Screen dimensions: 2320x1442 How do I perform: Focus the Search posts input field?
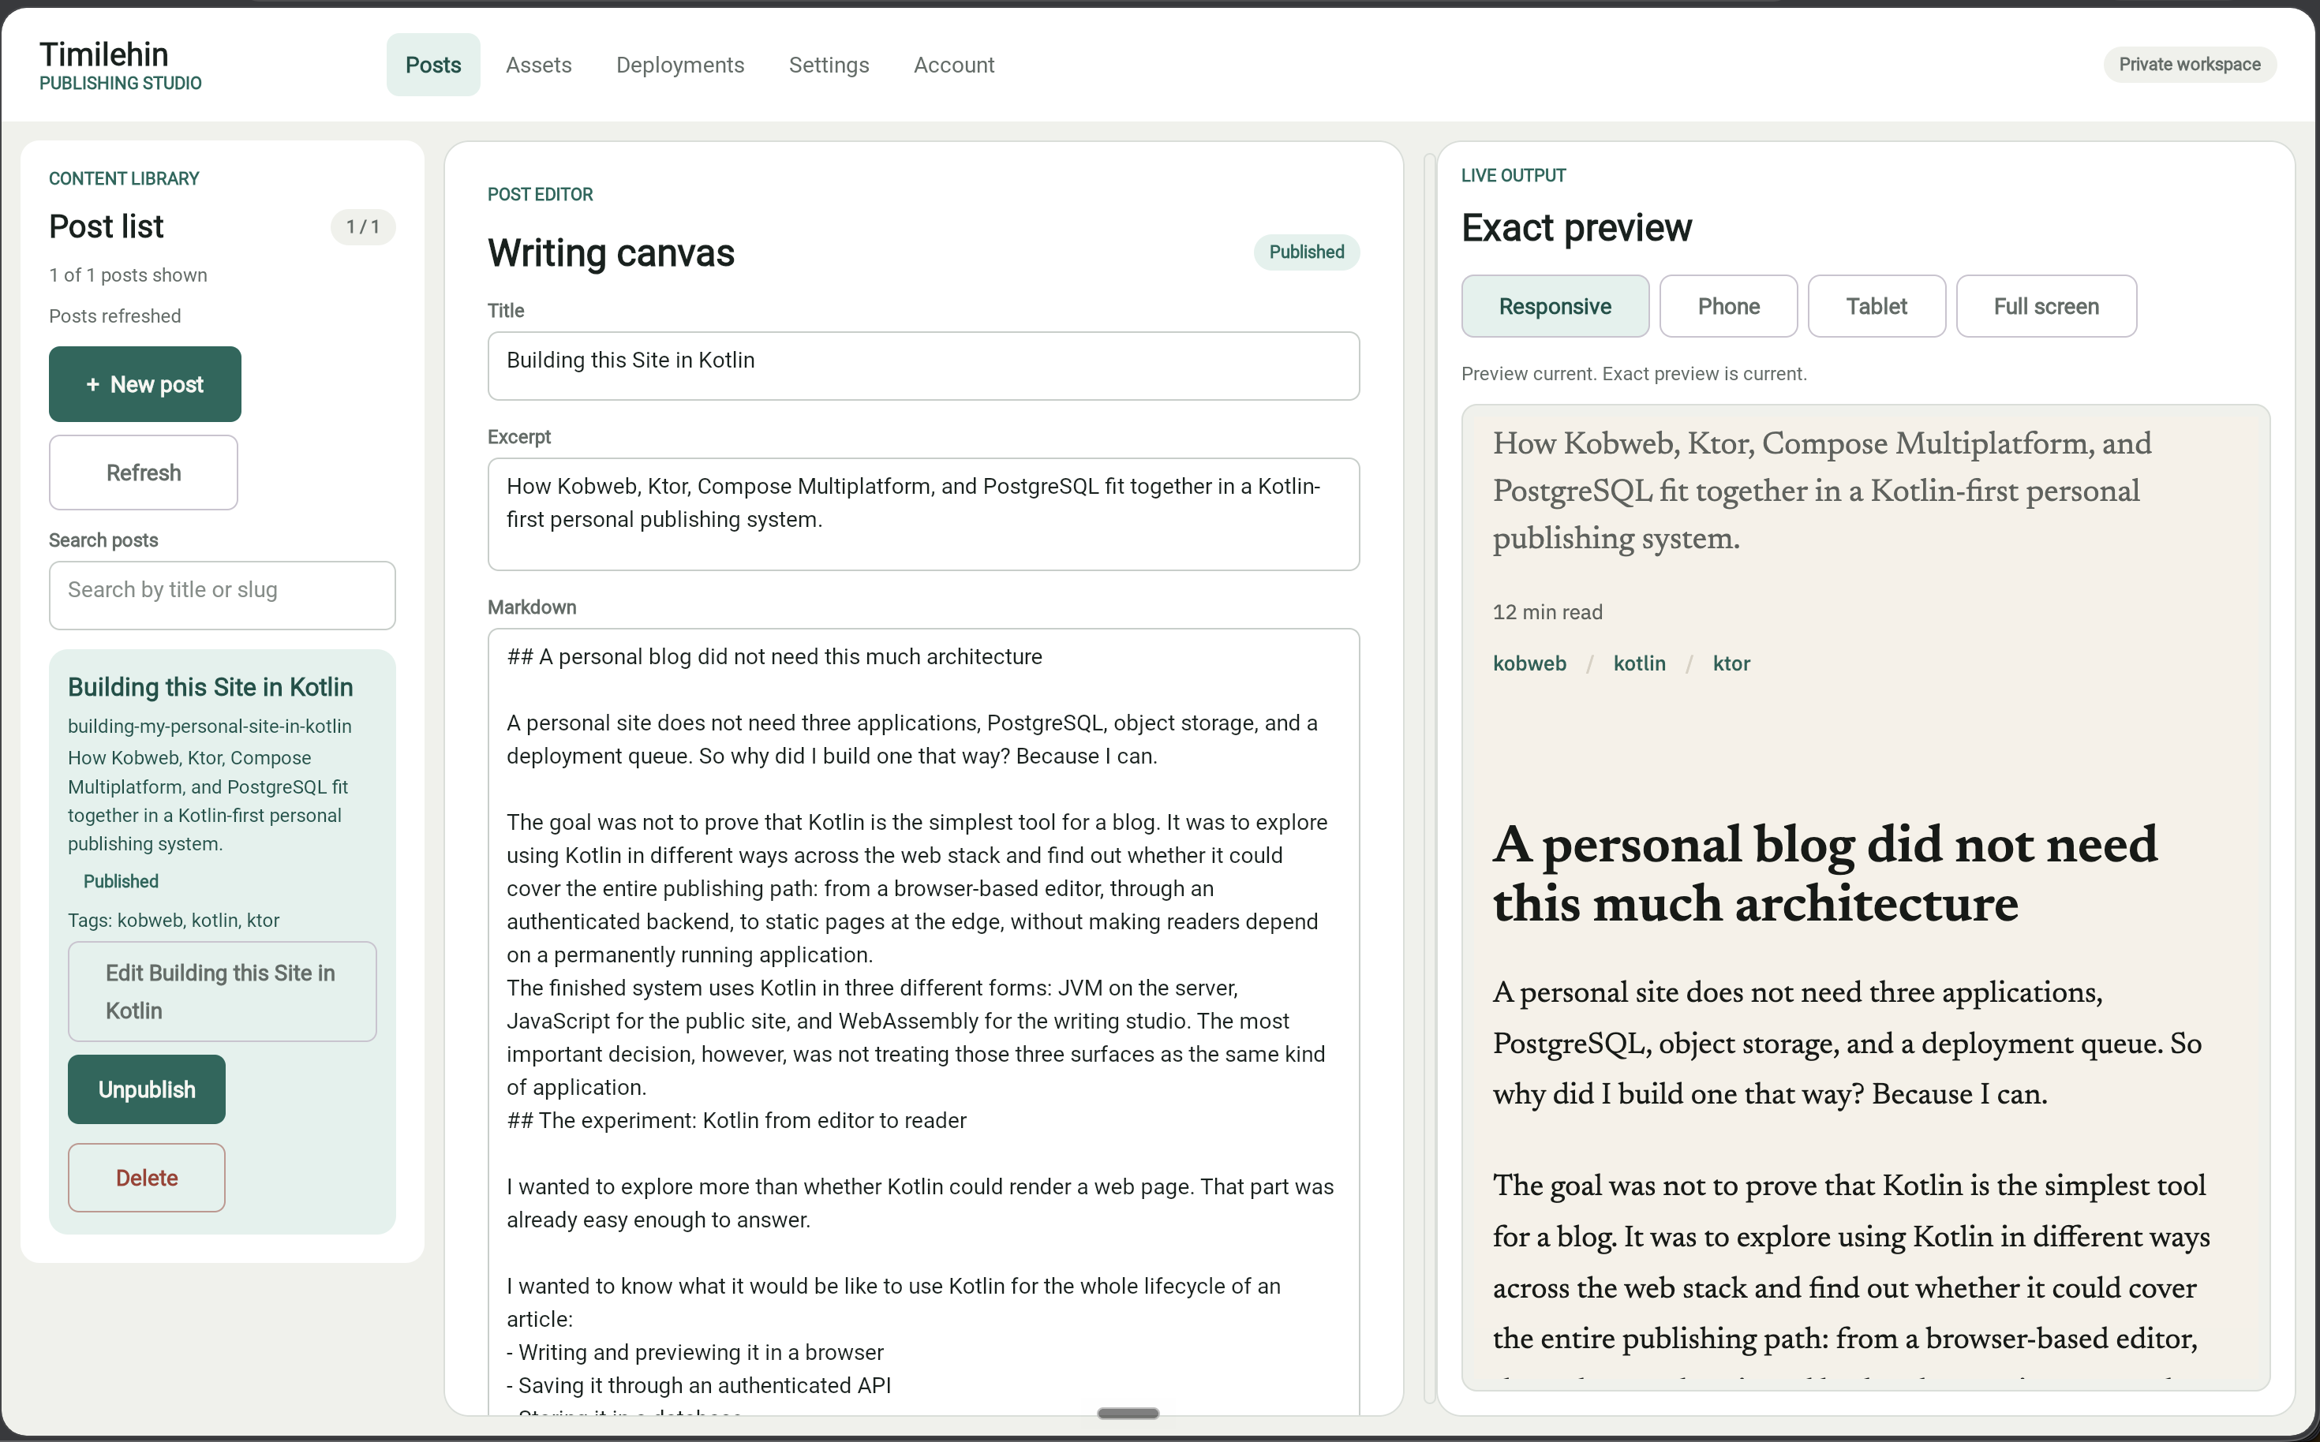point(223,595)
